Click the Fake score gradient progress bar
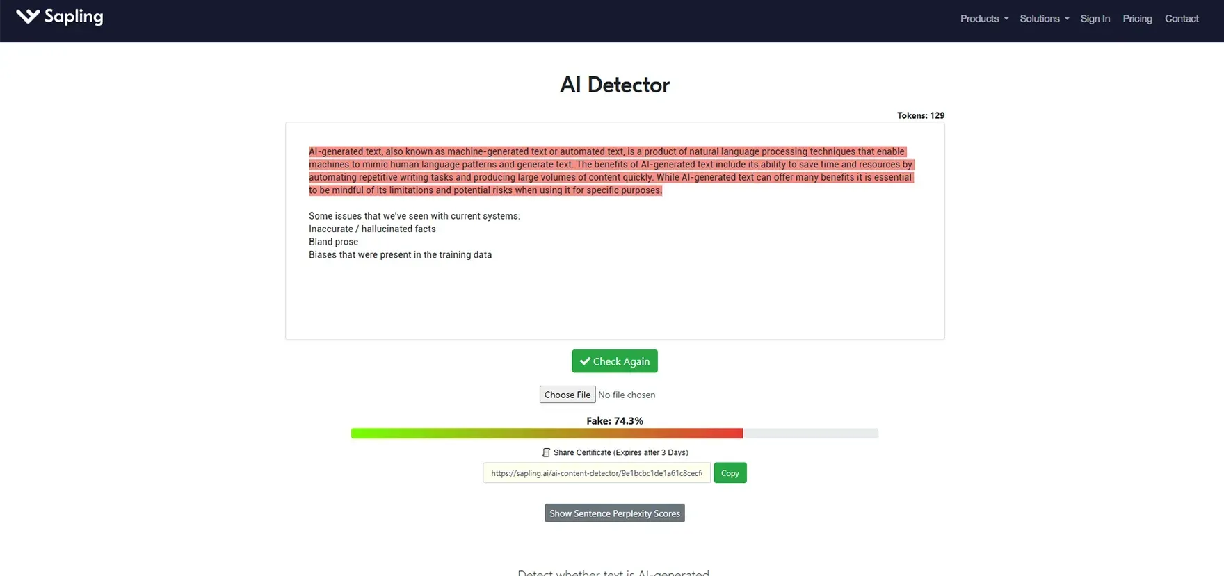Screen dimensions: 1224x576 click(546, 434)
